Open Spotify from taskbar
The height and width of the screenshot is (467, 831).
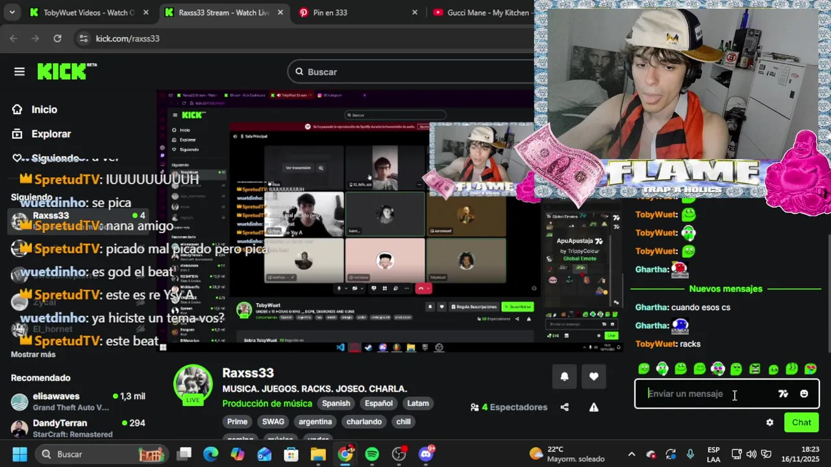click(372, 454)
